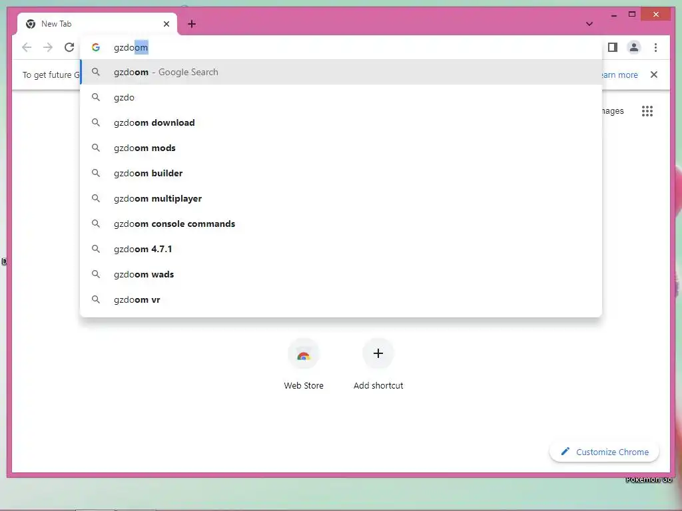
Task: Click the 'To get future G' info bar text
Action: tap(51, 75)
